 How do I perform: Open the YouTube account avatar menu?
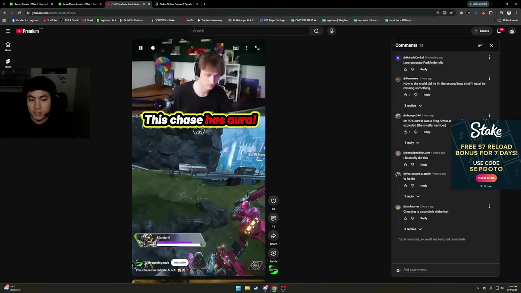pyautogui.click(x=512, y=31)
